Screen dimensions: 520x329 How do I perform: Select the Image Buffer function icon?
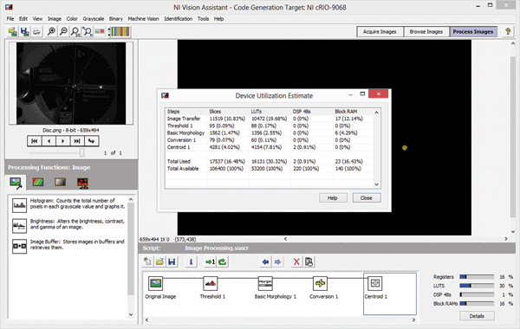(x=19, y=246)
